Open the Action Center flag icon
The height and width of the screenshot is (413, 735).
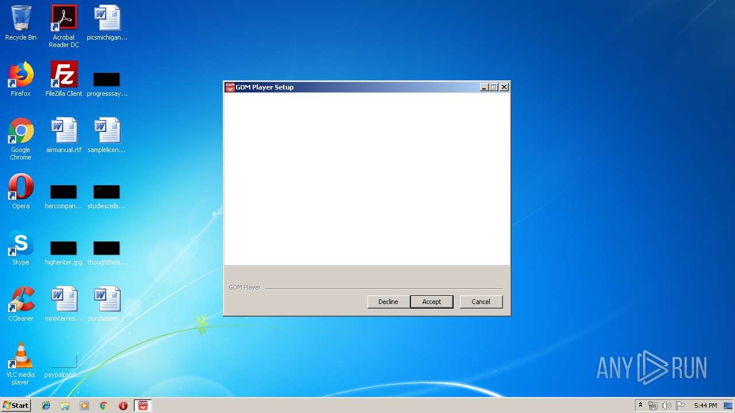[x=680, y=406]
